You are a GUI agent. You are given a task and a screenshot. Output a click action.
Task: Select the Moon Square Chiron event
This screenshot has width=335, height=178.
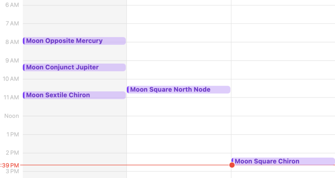pyautogui.click(x=283, y=161)
